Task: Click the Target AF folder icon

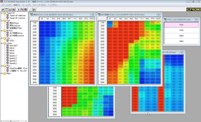Action: point(5,13)
